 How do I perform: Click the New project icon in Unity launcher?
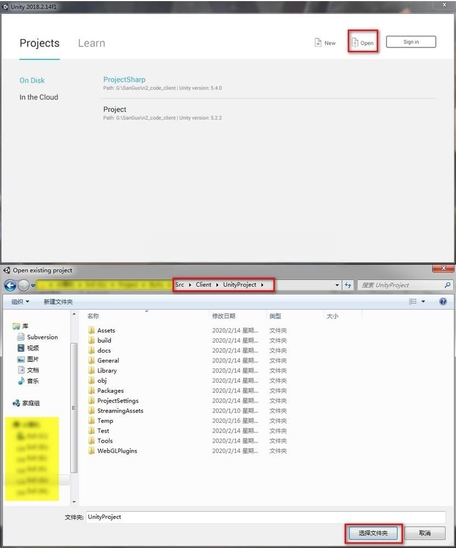[318, 43]
